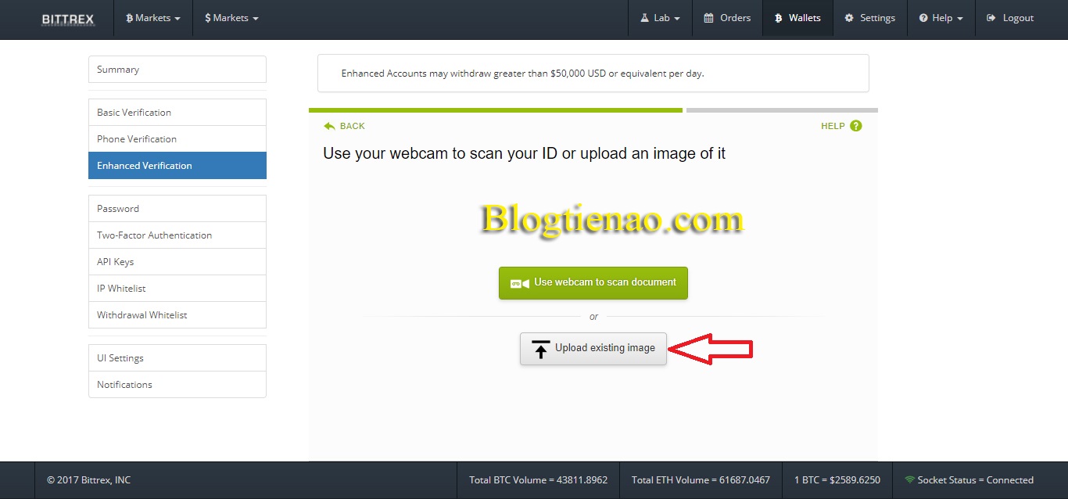The image size is (1068, 499).
Task: Click the webcam camera icon
Action: (520, 283)
